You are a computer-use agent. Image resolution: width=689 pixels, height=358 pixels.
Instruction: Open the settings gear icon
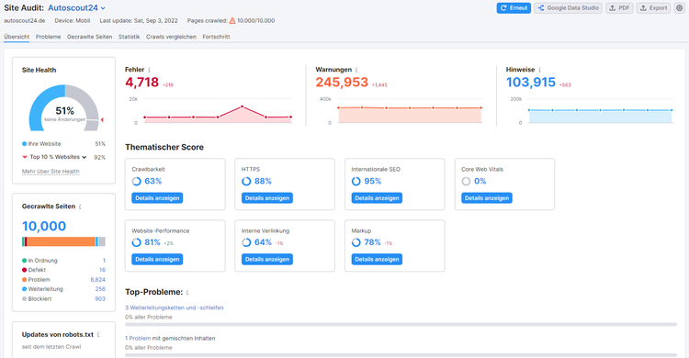679,8
